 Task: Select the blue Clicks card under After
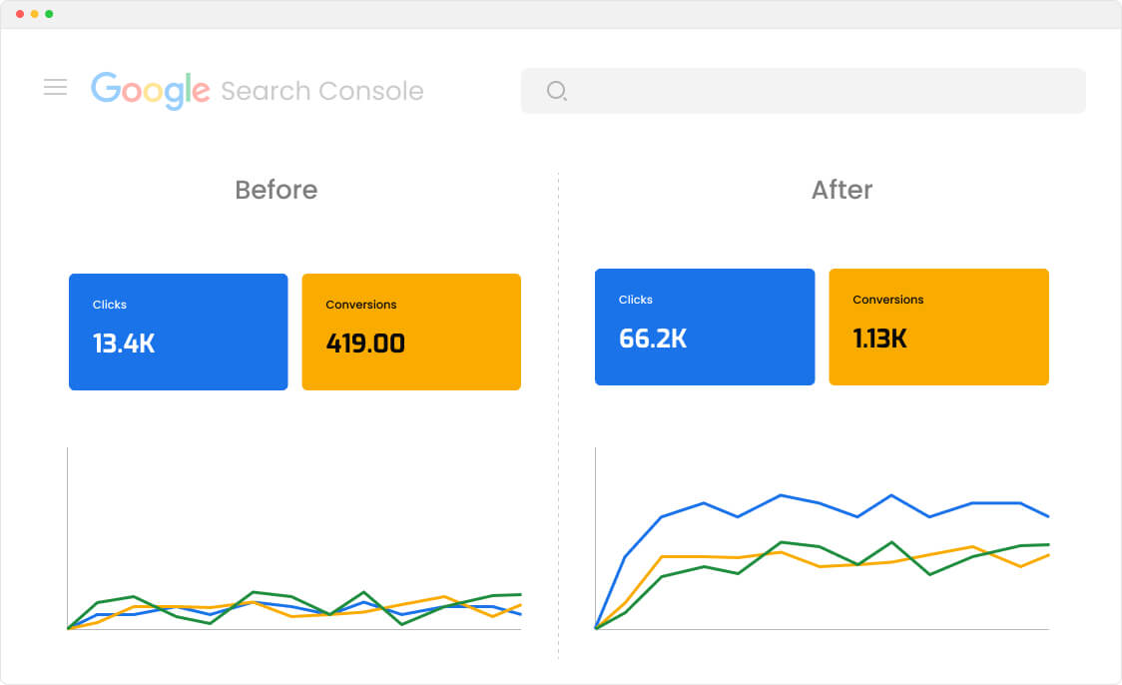point(705,327)
